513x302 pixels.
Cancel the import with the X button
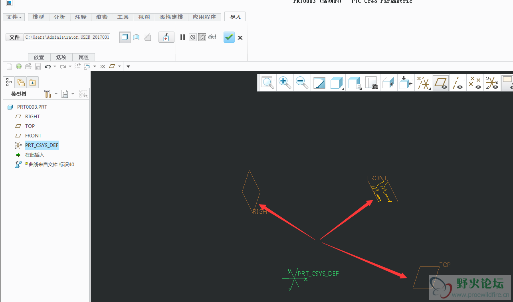(x=240, y=38)
